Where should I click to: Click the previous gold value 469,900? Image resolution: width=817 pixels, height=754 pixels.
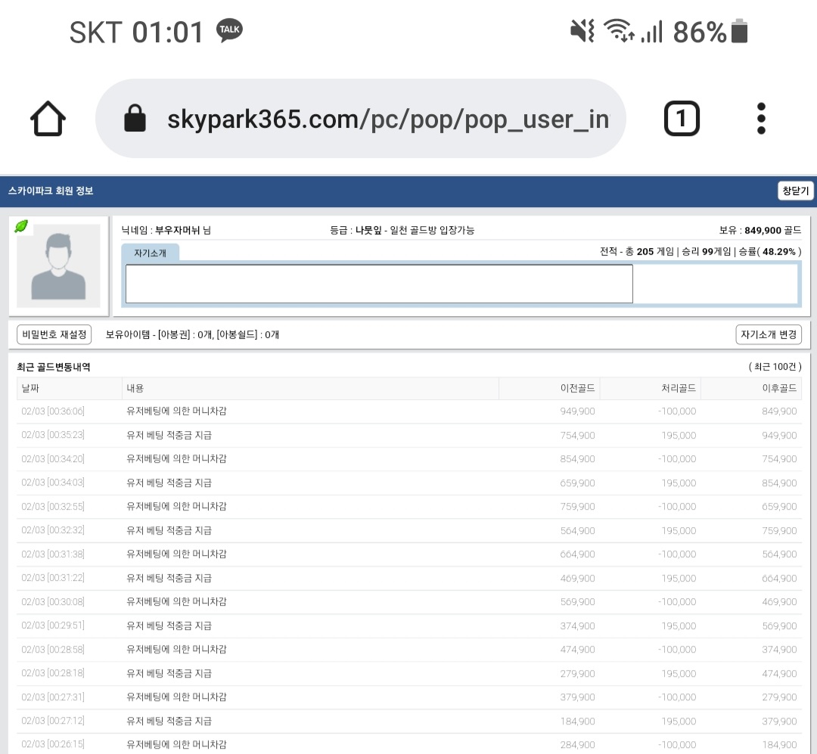pos(577,579)
